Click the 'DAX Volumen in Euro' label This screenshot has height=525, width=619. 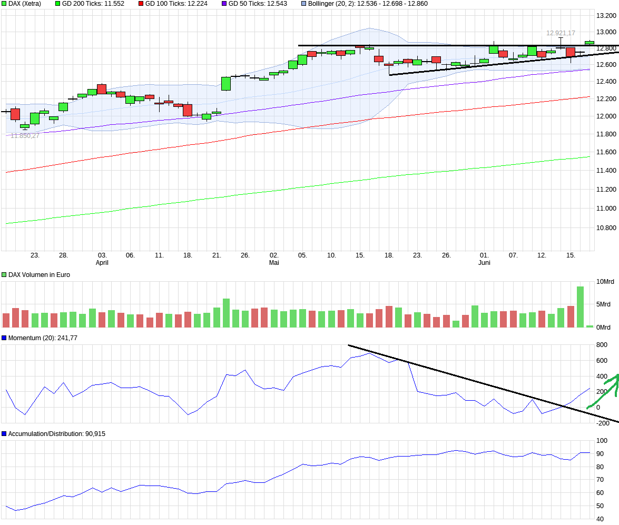(x=39, y=275)
